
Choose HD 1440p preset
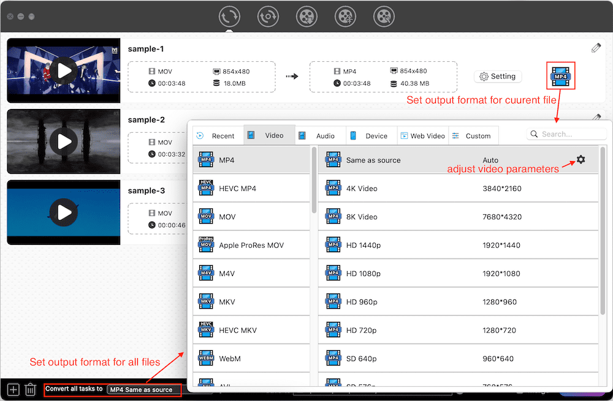tap(458, 245)
